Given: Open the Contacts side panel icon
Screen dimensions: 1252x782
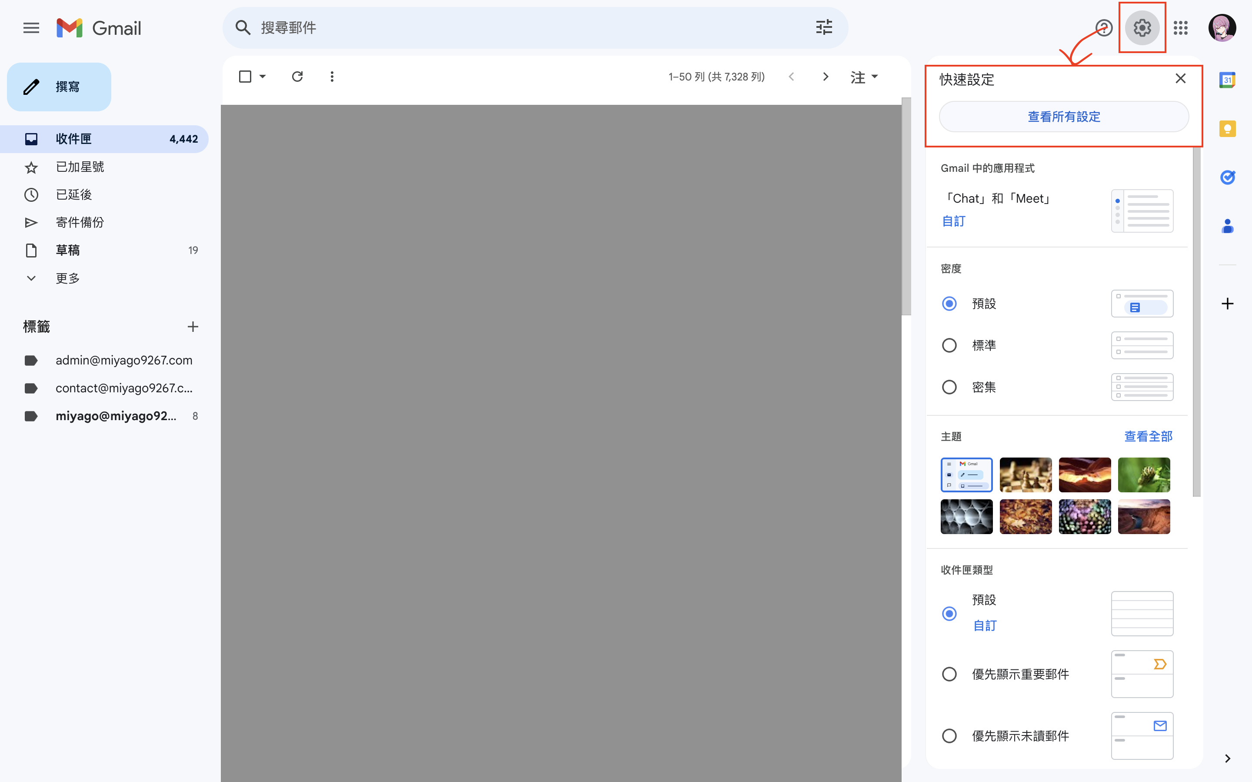Looking at the screenshot, I should [x=1227, y=226].
